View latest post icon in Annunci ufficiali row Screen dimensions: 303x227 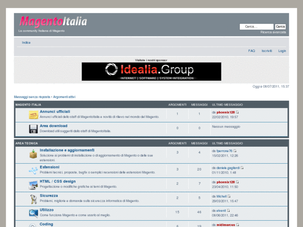click(237, 112)
